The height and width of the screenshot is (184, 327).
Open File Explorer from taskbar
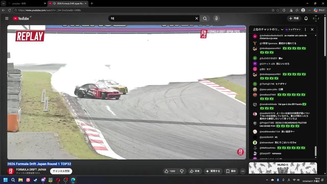pyautogui.click(x=20, y=180)
